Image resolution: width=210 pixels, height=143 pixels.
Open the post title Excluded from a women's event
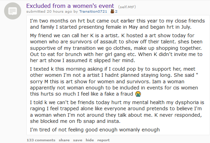point(70,6)
